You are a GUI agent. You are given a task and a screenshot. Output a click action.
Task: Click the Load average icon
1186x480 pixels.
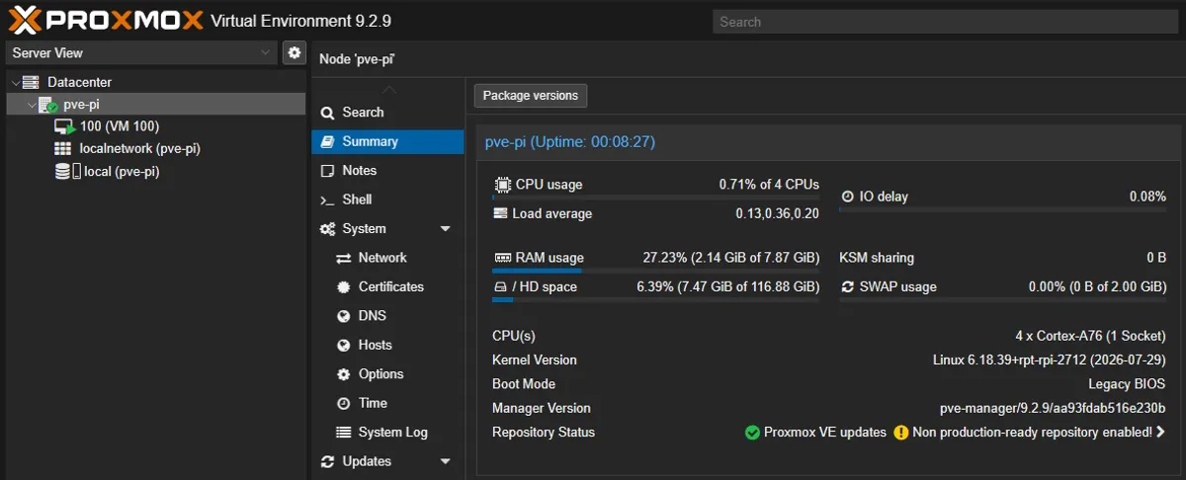click(502, 213)
